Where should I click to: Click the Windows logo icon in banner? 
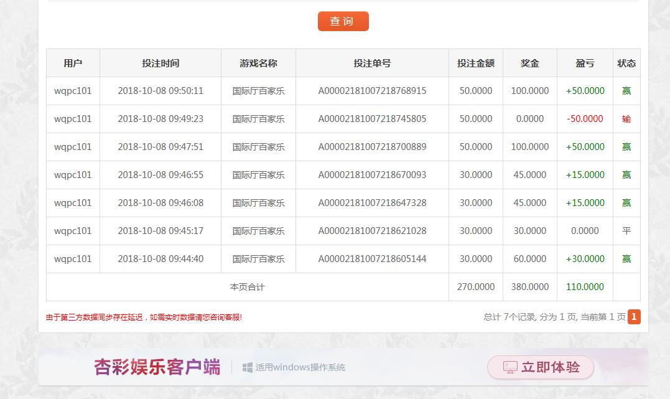tap(248, 367)
